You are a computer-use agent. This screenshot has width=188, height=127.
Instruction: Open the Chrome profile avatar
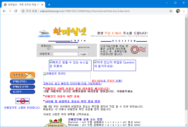coord(178,11)
